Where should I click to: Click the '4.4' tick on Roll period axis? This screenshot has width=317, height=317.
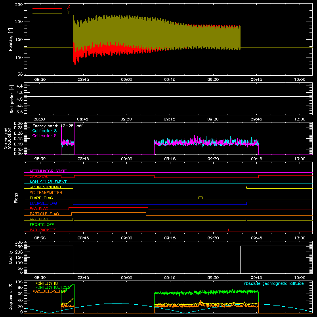click(x=19, y=86)
